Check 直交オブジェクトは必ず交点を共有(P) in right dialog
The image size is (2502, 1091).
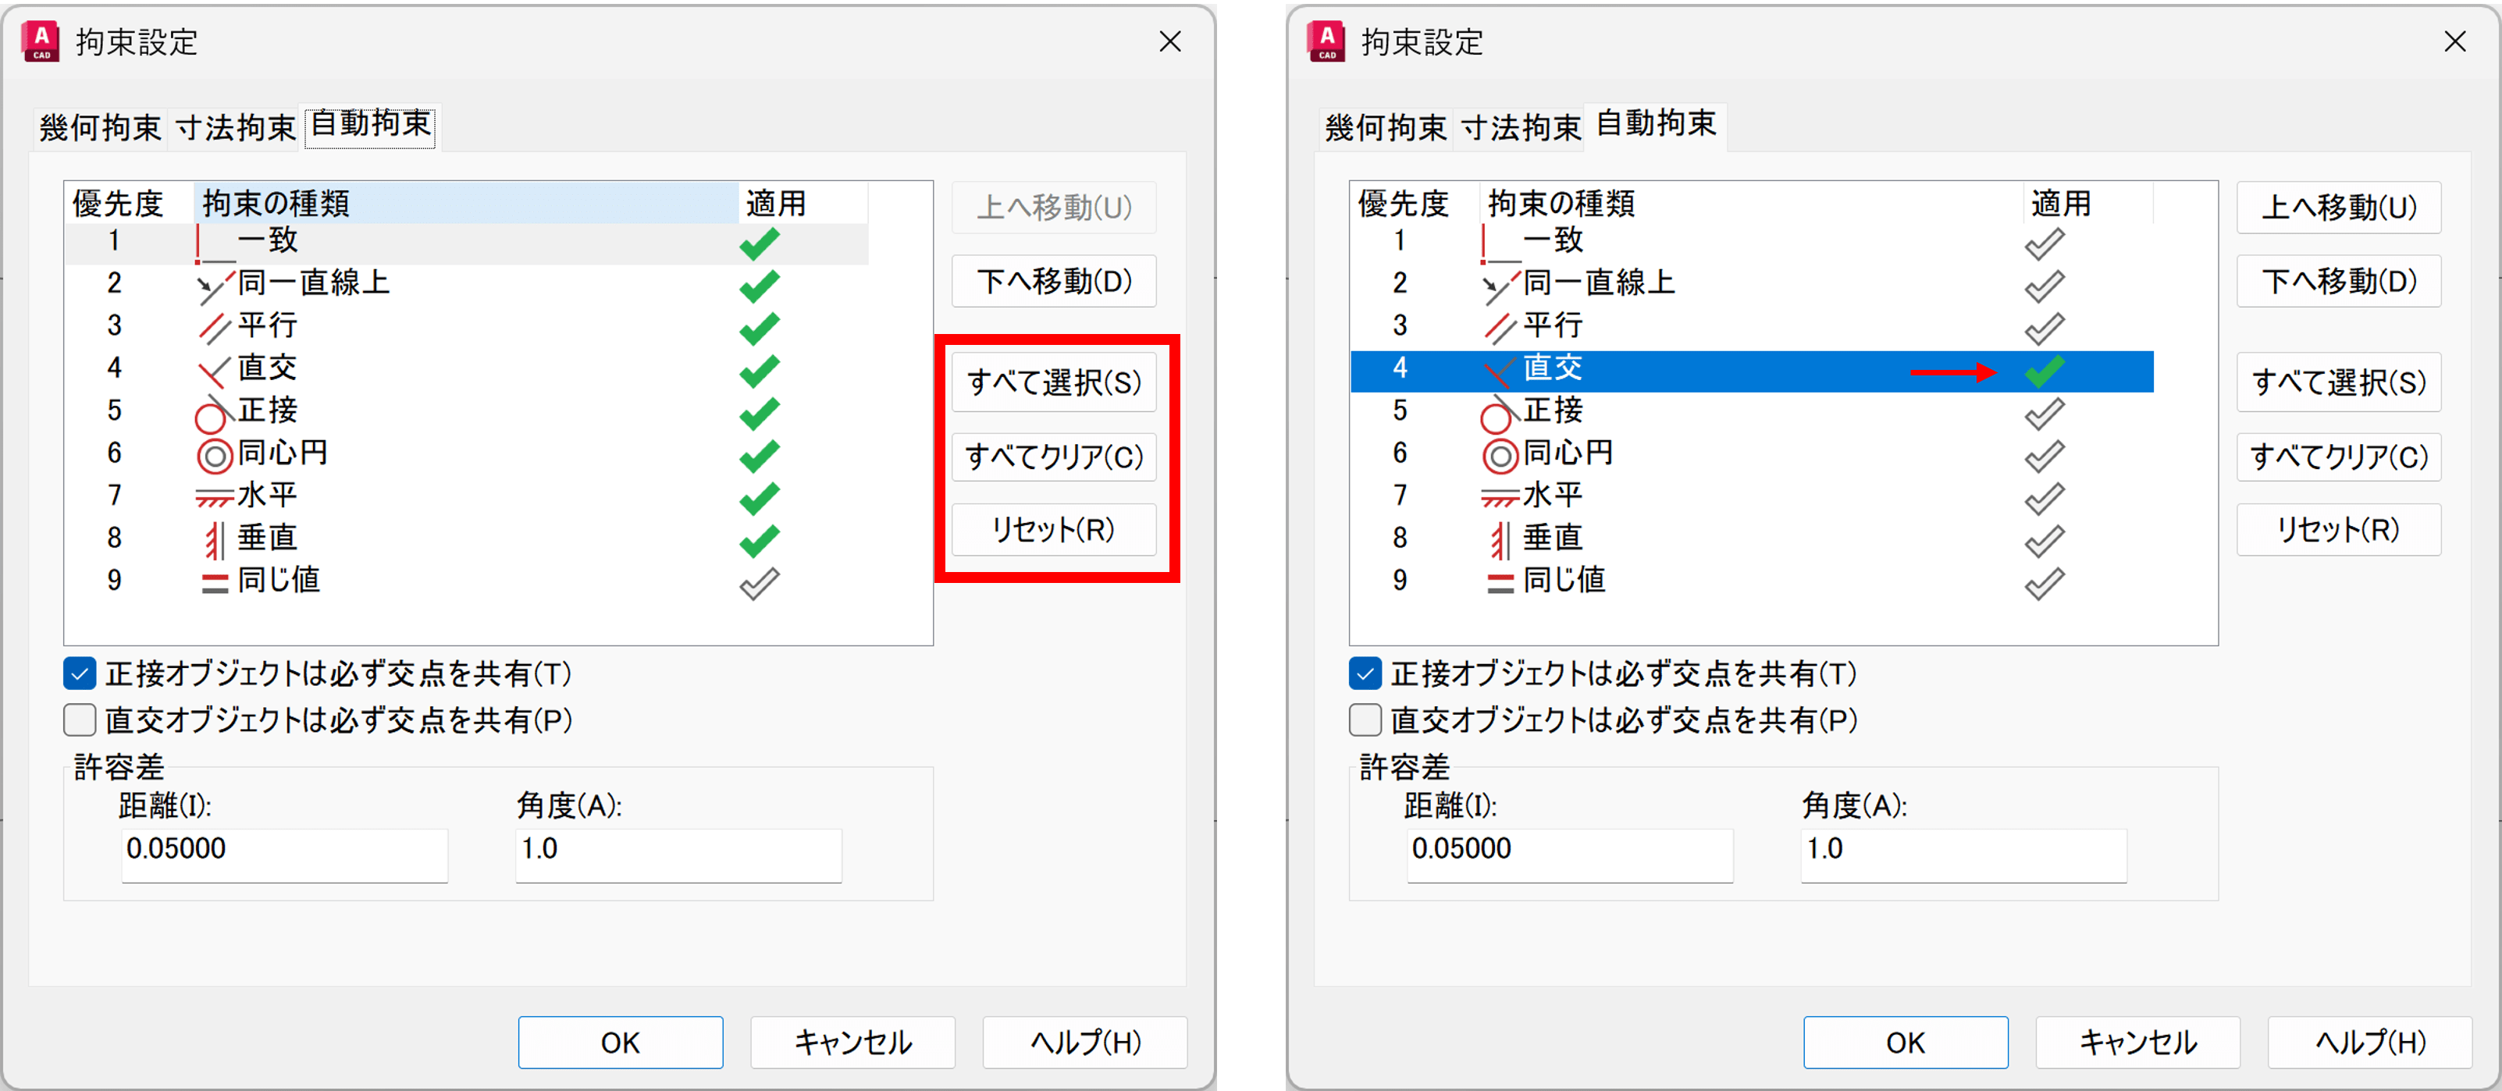click(x=1365, y=720)
